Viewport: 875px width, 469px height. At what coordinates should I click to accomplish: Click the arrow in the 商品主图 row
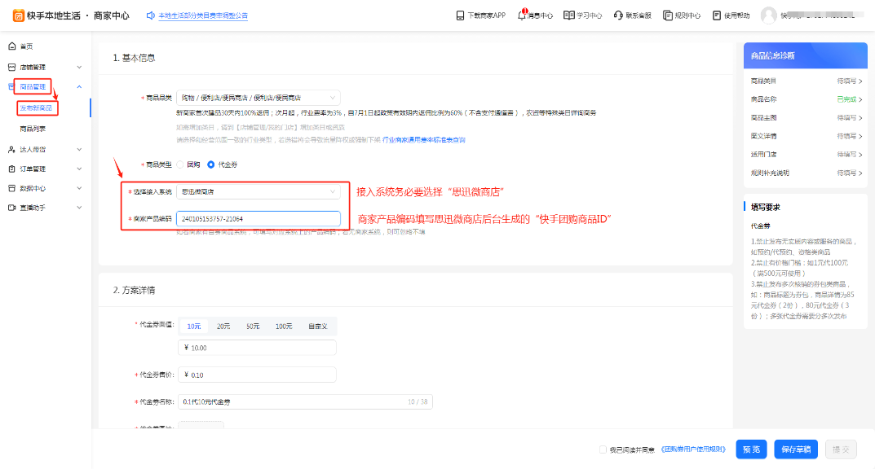point(860,118)
